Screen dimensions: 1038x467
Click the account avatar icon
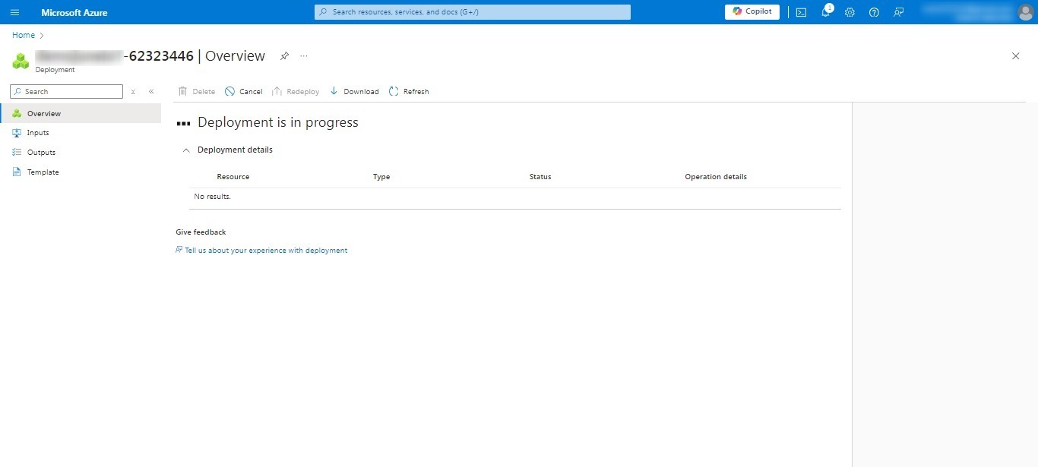click(1025, 12)
